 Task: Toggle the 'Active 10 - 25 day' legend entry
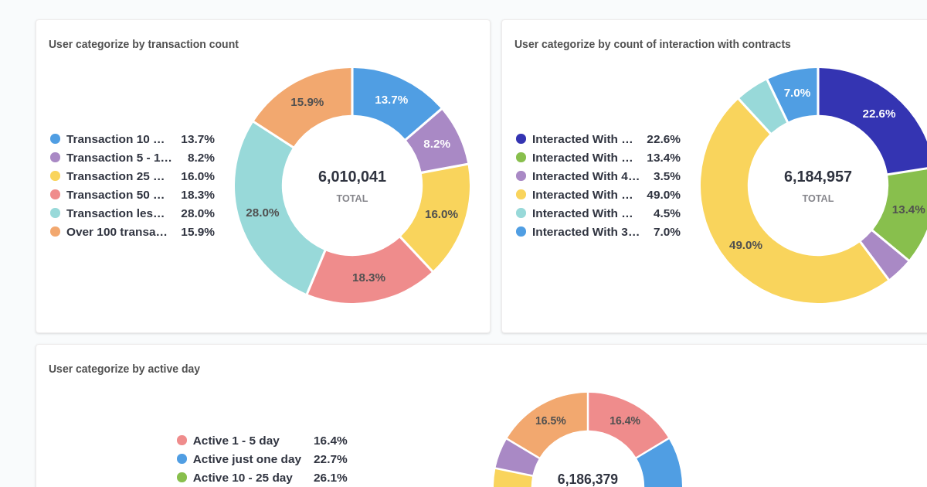point(243,477)
